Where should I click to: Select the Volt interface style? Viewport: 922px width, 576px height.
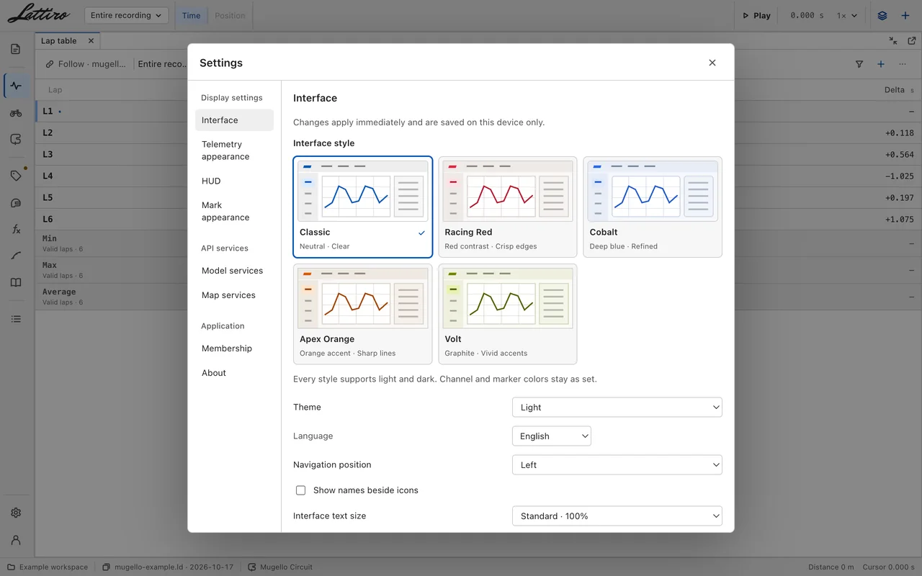click(x=508, y=314)
